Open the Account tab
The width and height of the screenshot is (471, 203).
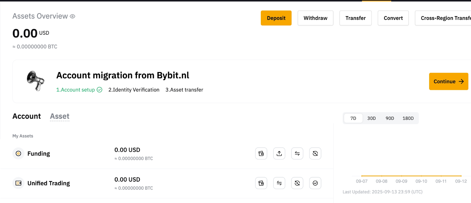click(26, 116)
